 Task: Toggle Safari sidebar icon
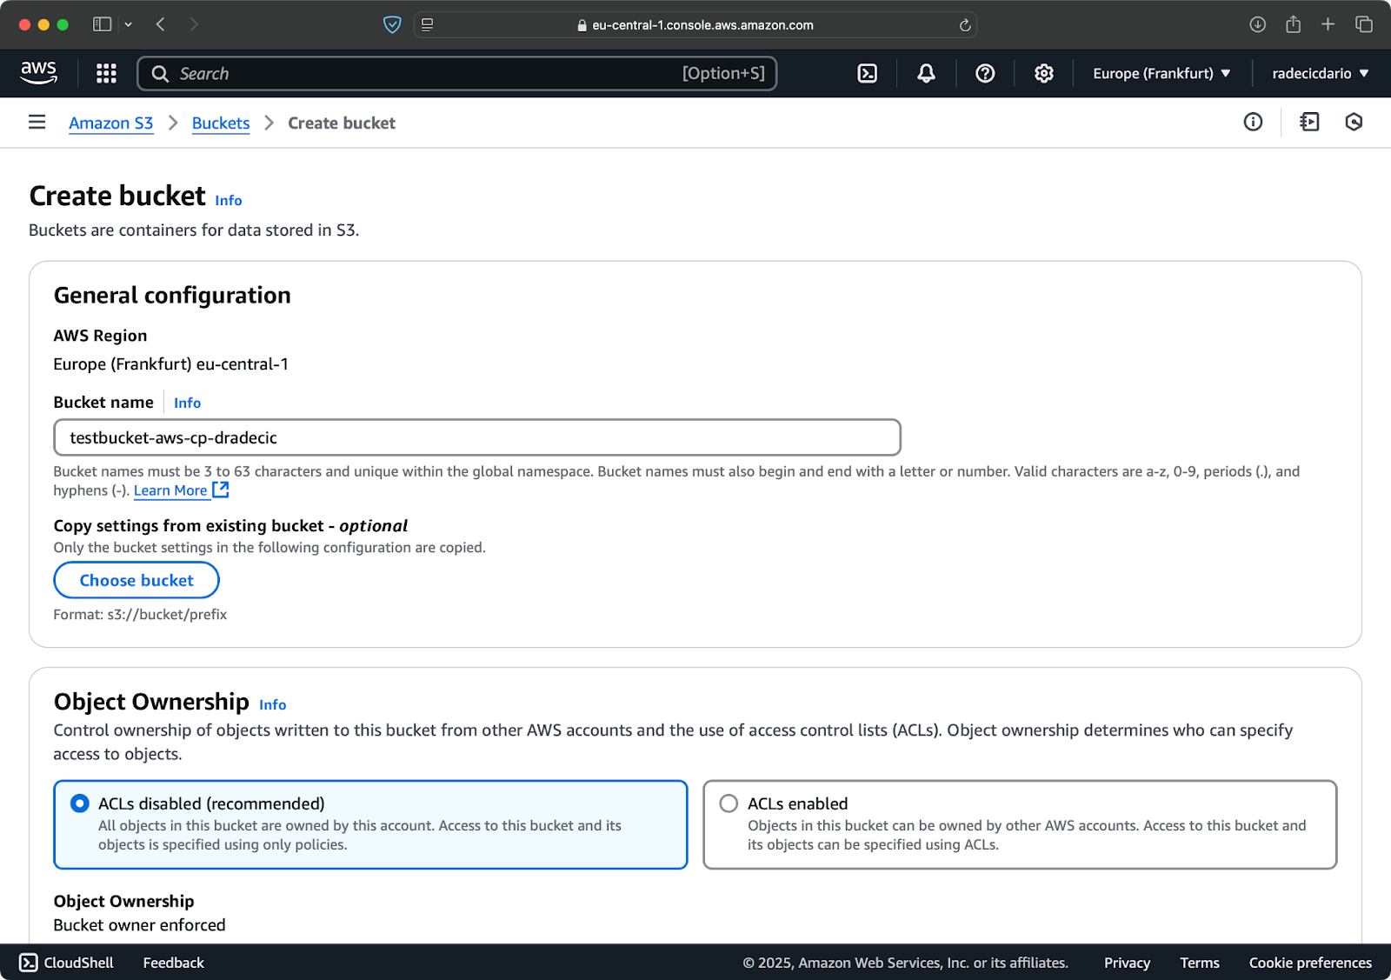(102, 24)
